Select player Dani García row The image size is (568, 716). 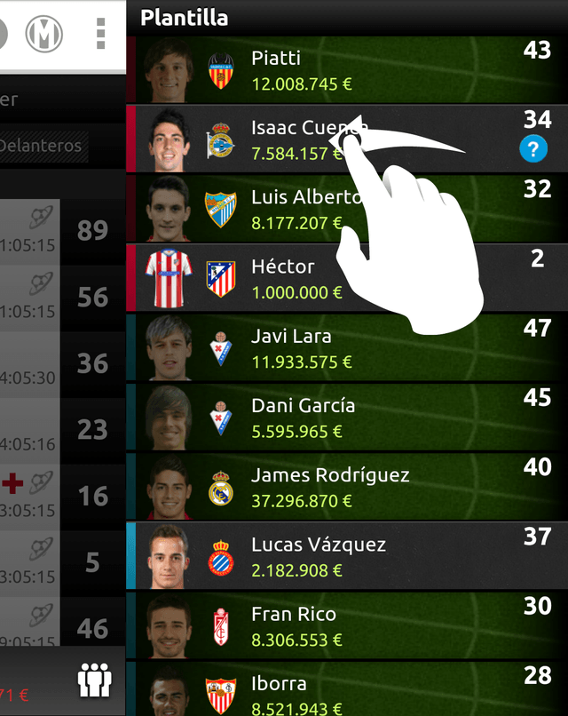pos(347,418)
